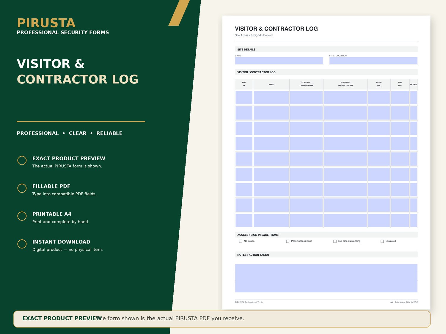Select the Purpose / Person Visiting column header
This screenshot has height=334, width=446.
tap(345, 84)
